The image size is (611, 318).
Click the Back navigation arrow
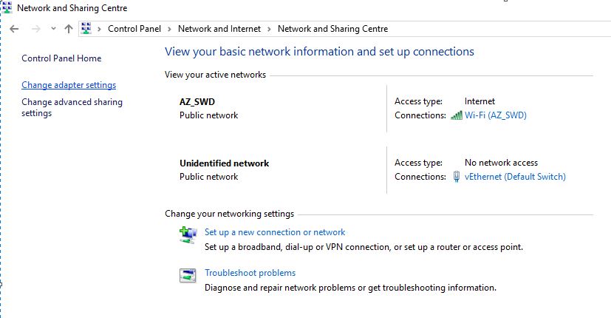[14, 29]
